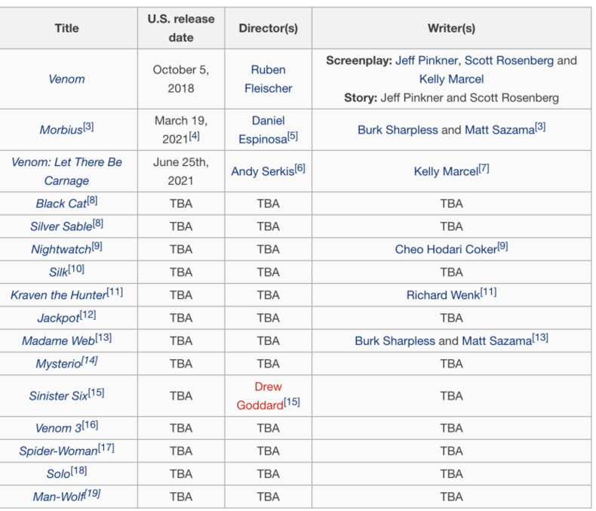596x511 pixels.
Task: Open the Jeff Pinkner screenplay link
Action: click(x=426, y=60)
